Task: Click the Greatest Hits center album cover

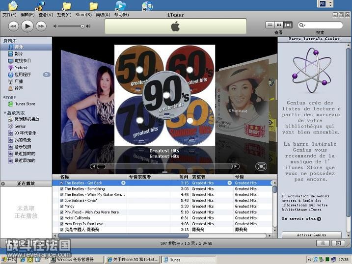Action: tap(165, 95)
